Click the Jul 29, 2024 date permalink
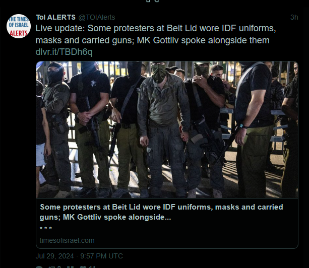 [54, 256]
